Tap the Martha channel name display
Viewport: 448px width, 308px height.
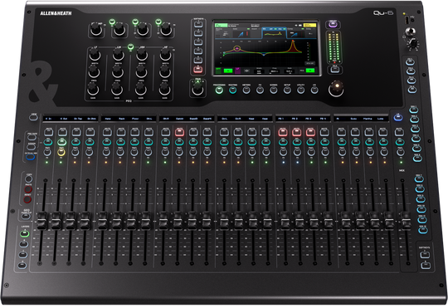pyautogui.click(x=368, y=119)
